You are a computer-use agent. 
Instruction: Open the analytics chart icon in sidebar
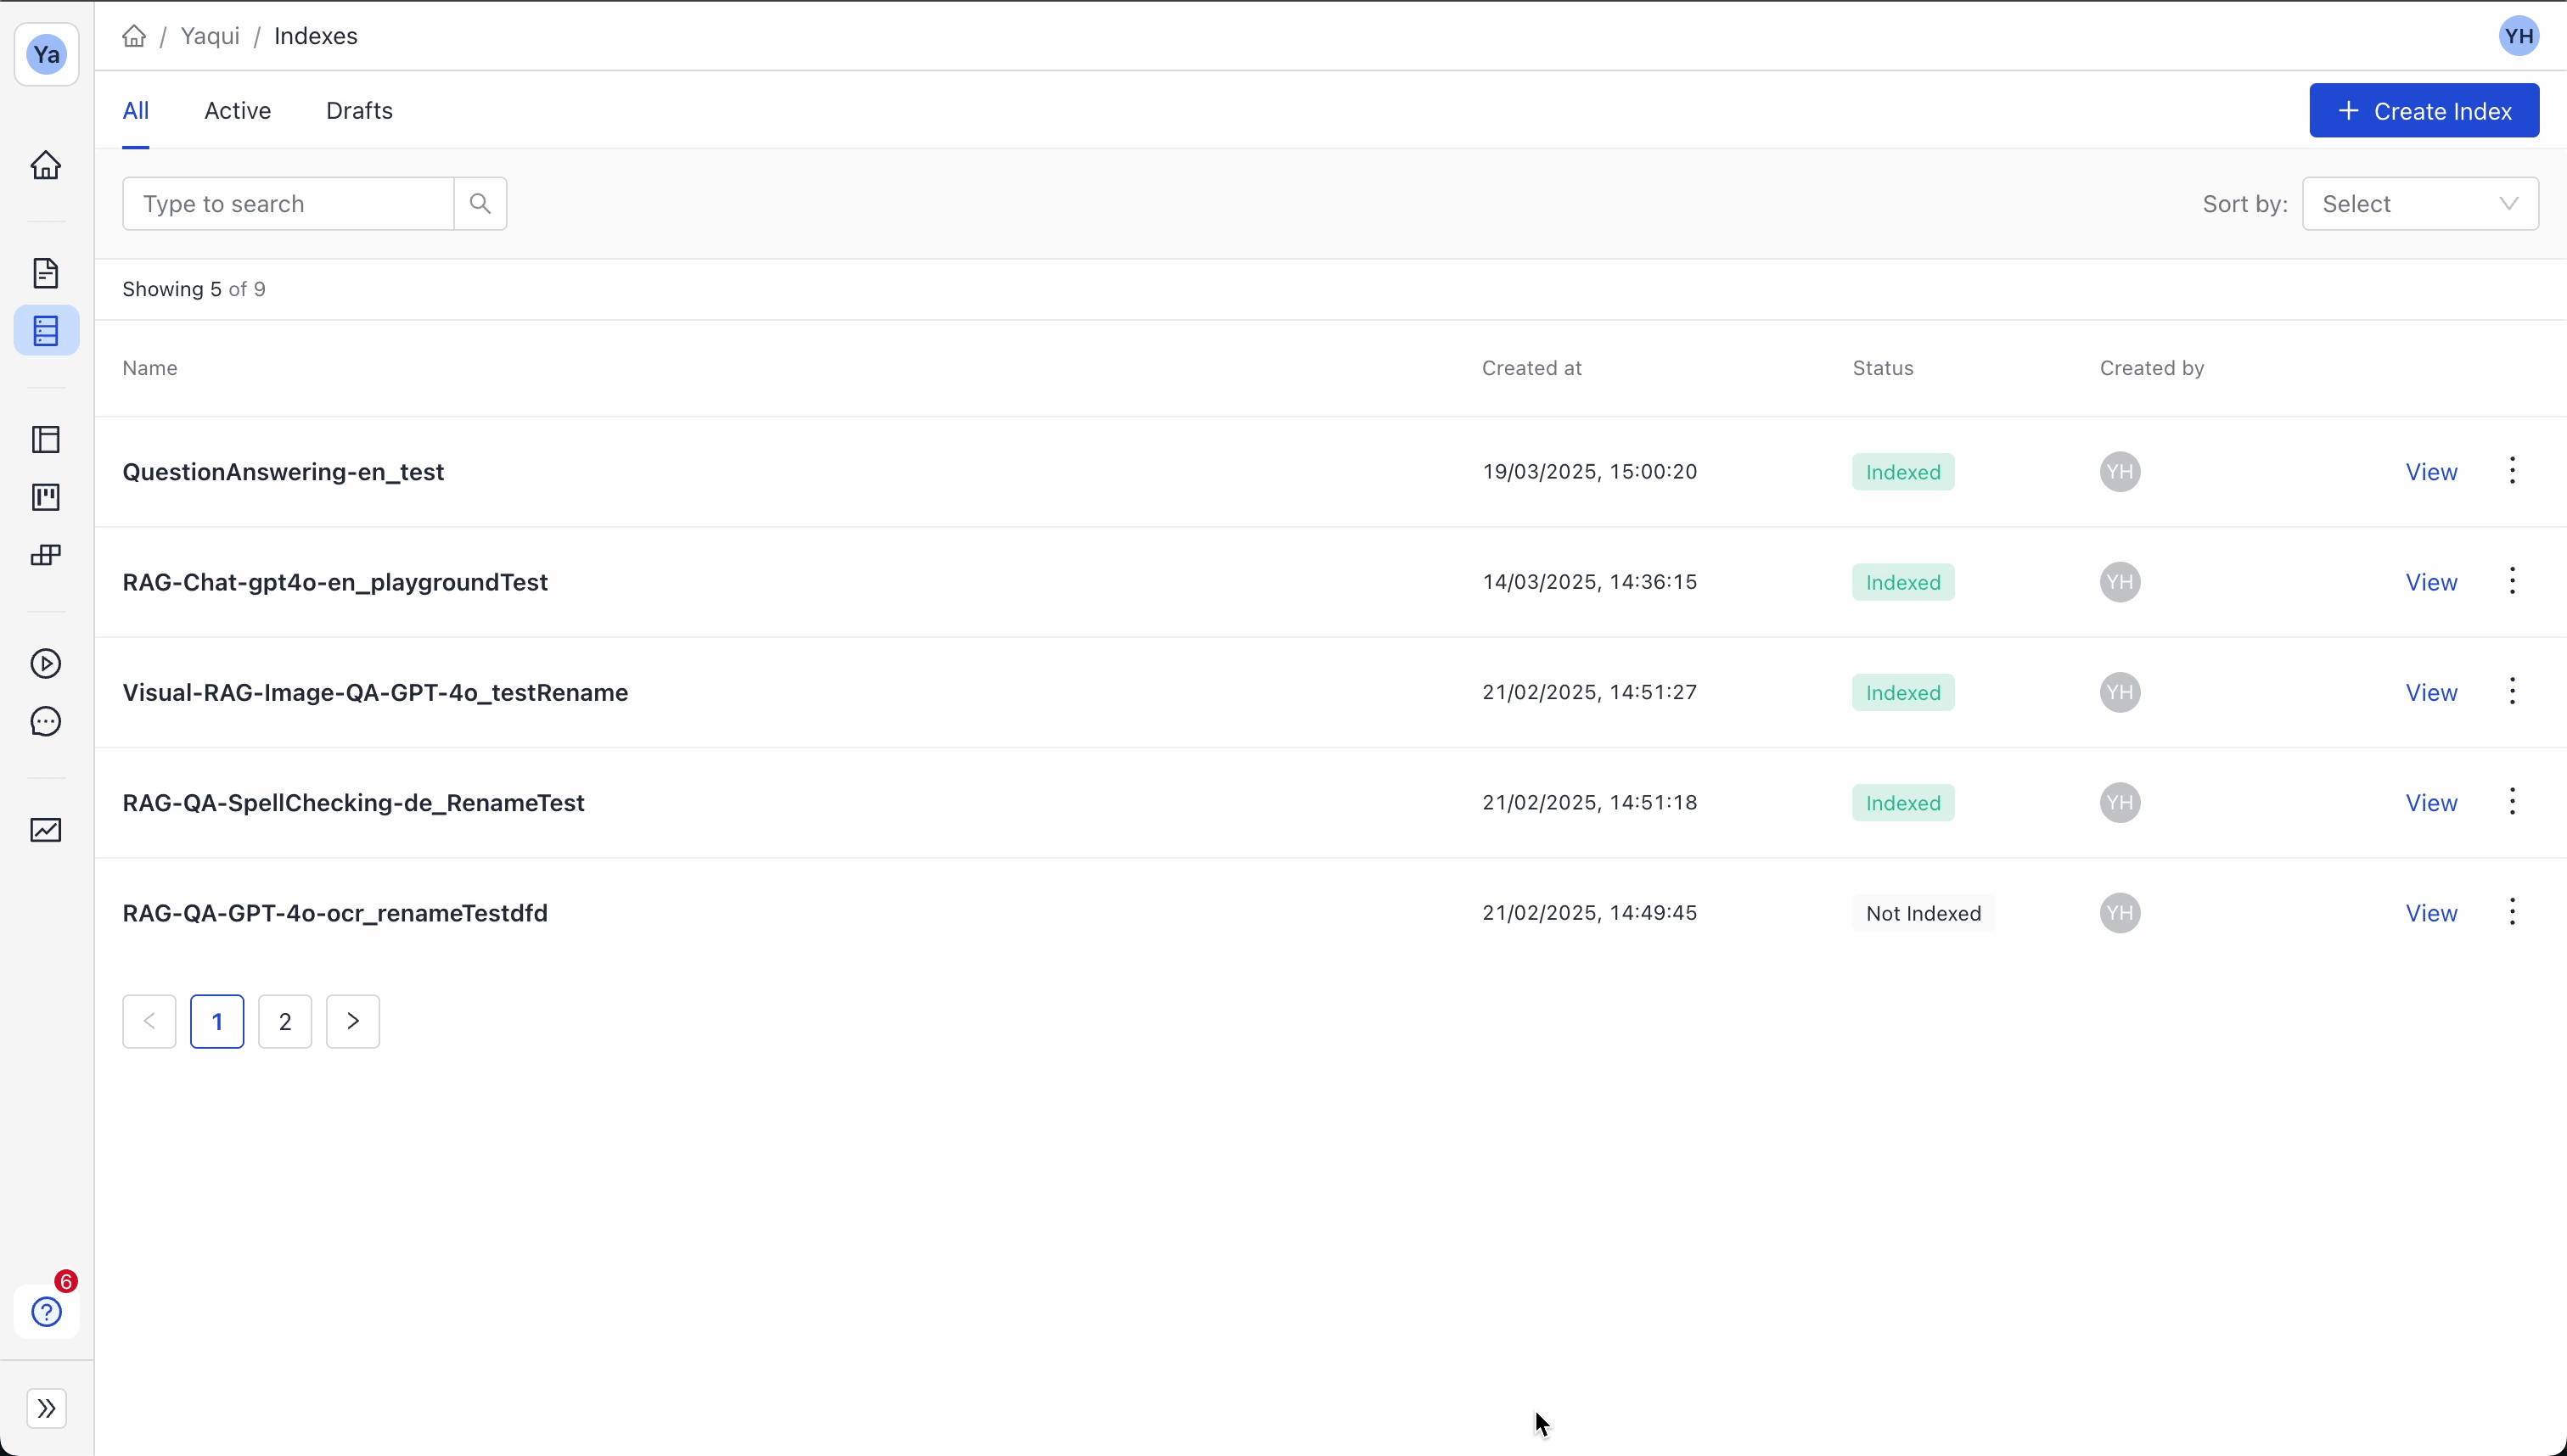point(46,830)
